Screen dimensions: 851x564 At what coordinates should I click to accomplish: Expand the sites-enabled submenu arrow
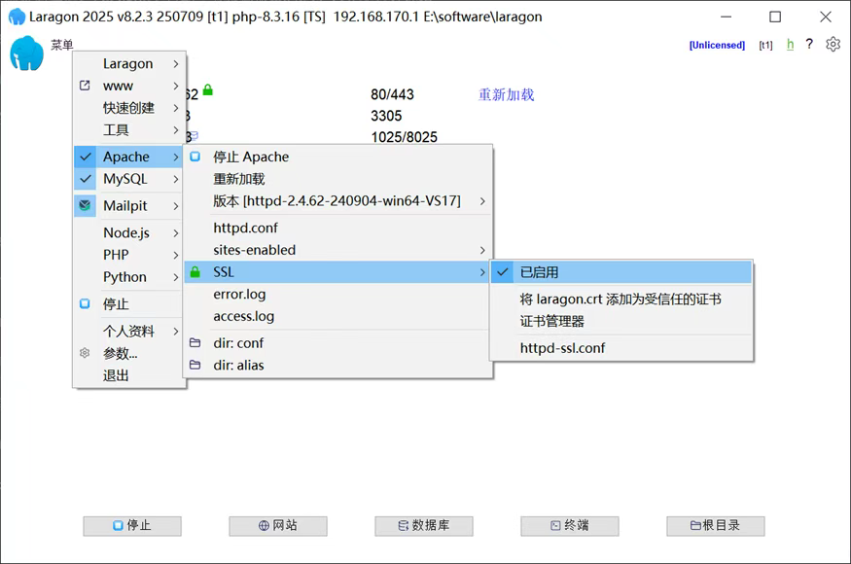[x=482, y=250]
